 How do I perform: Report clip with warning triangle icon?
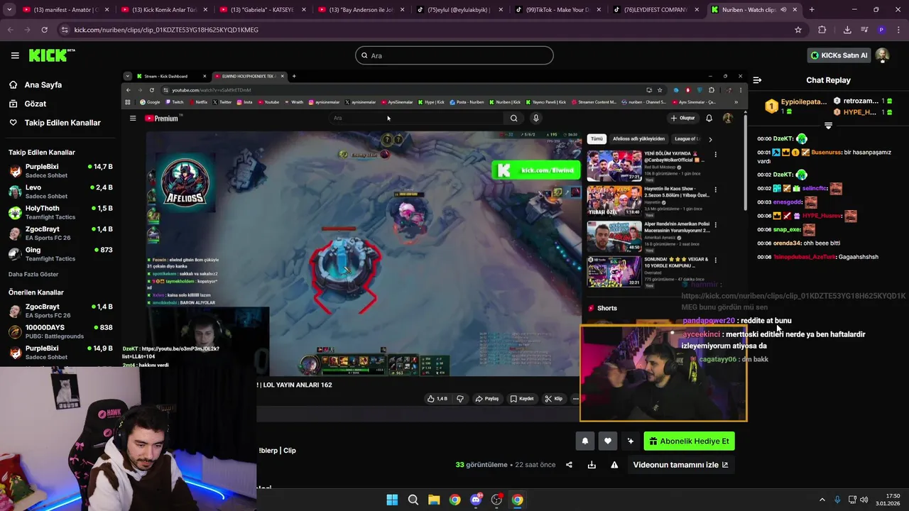[x=614, y=465]
